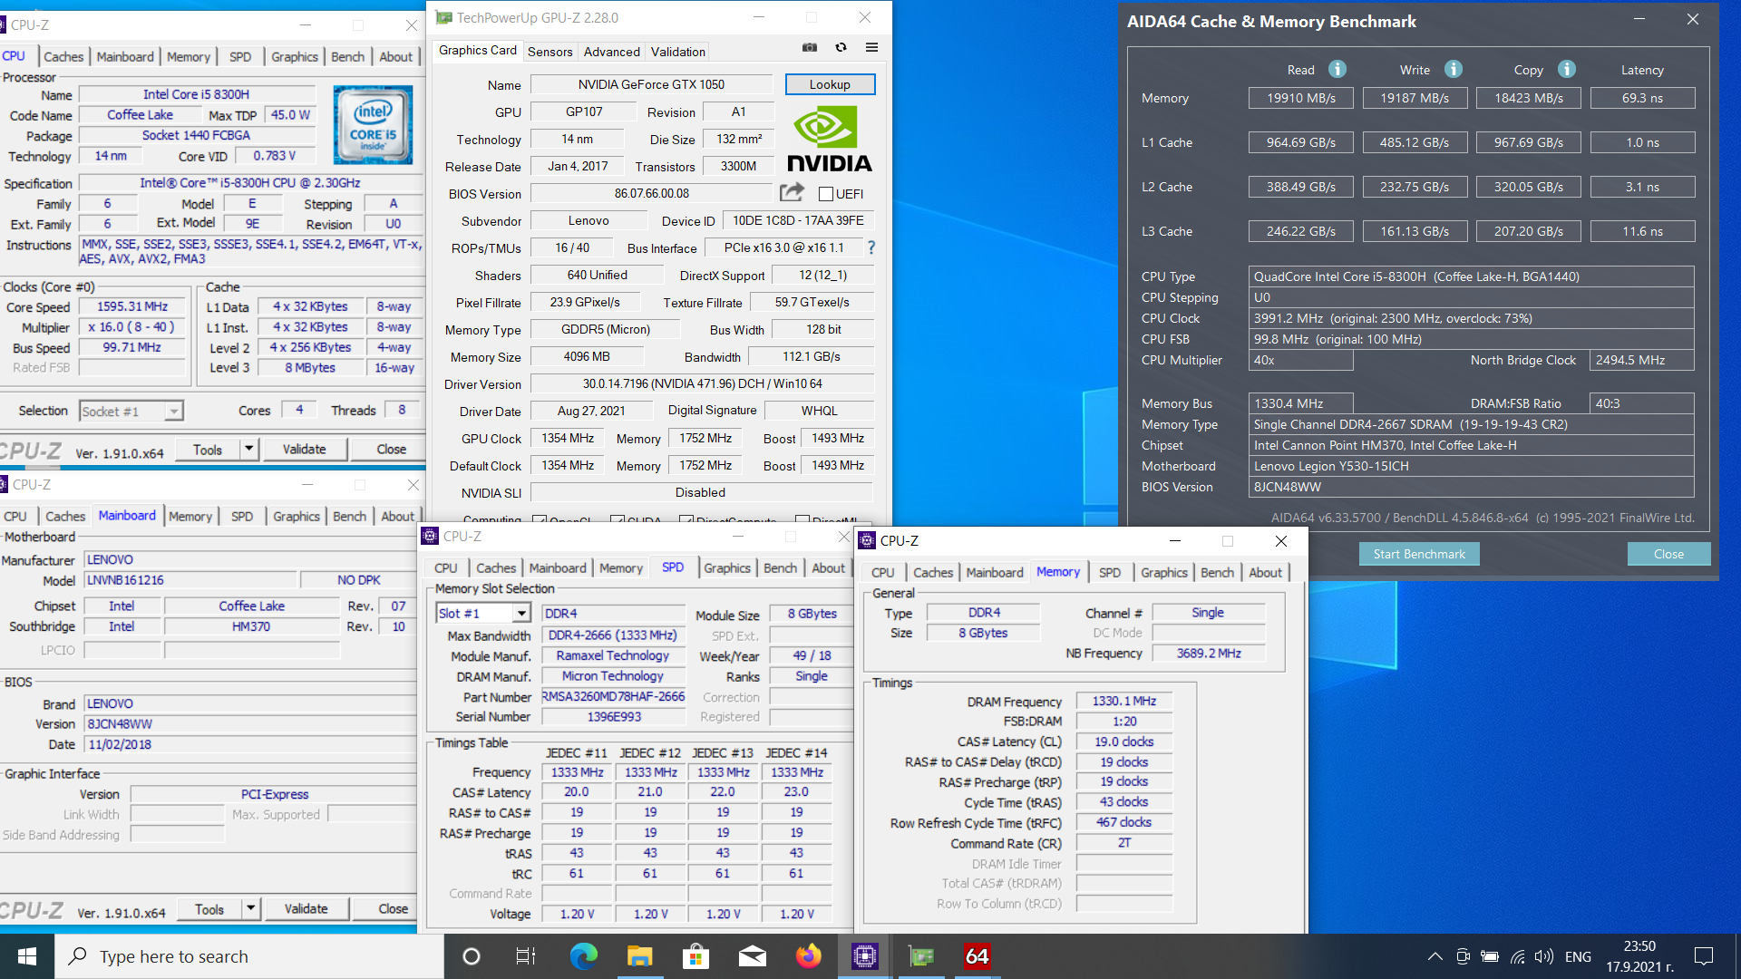Viewport: 1741px width, 979px height.
Task: Toggle the UEFI checkbox in GPU-Z
Action: point(826,194)
